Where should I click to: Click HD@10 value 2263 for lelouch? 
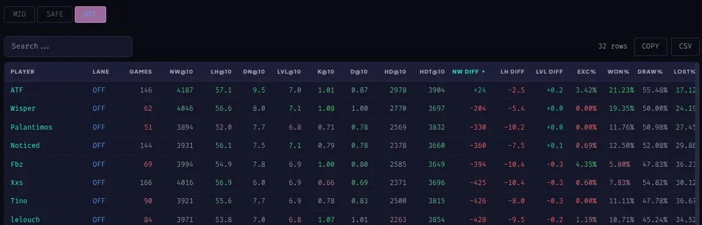pyautogui.click(x=398, y=219)
